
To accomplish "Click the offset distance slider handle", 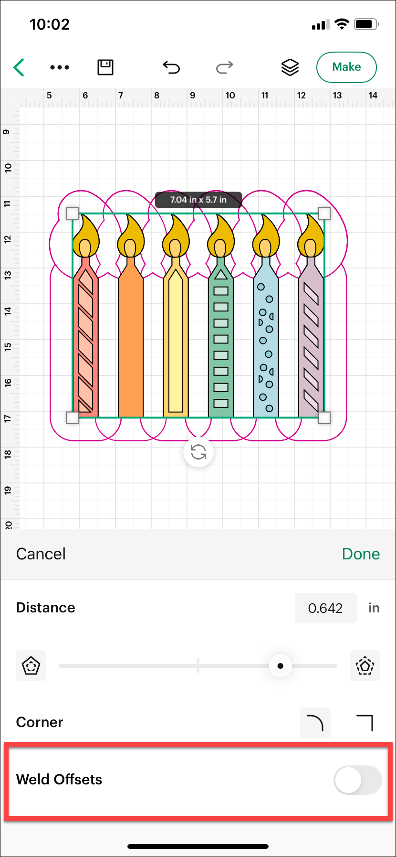I will pos(281,665).
